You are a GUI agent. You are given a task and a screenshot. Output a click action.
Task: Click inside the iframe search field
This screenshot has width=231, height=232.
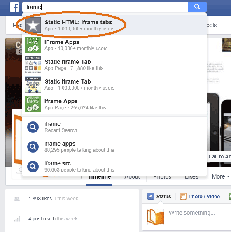click(105, 7)
